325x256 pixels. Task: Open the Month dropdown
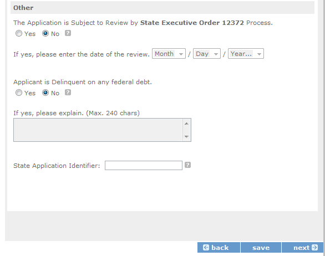[169, 54]
